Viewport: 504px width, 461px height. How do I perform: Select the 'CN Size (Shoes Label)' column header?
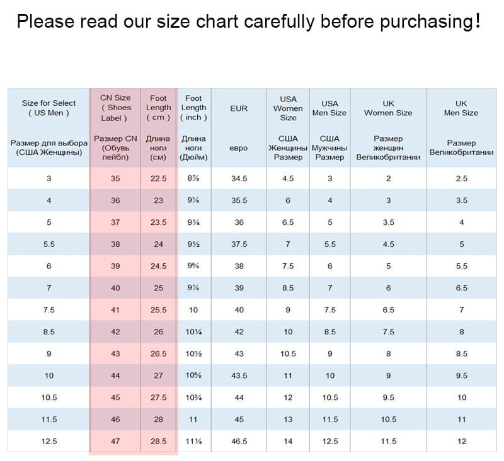pyautogui.click(x=115, y=108)
